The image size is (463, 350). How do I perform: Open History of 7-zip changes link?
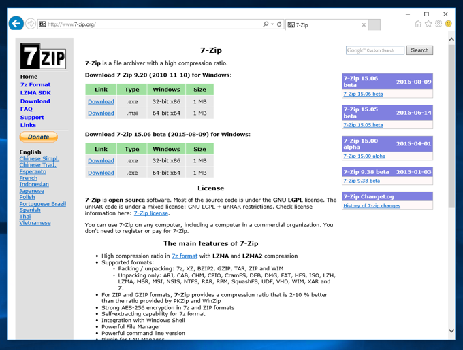tap(372, 206)
